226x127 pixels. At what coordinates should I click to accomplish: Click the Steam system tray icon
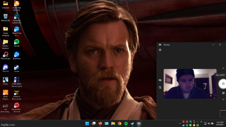(183, 125)
